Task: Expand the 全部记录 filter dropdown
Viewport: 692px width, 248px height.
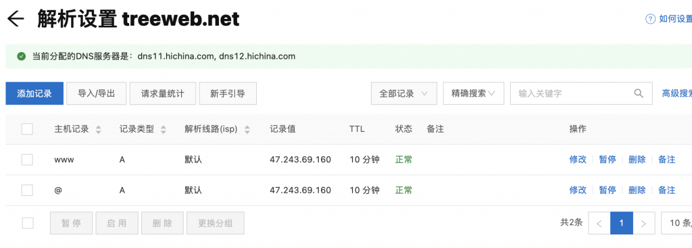Action: click(x=404, y=93)
